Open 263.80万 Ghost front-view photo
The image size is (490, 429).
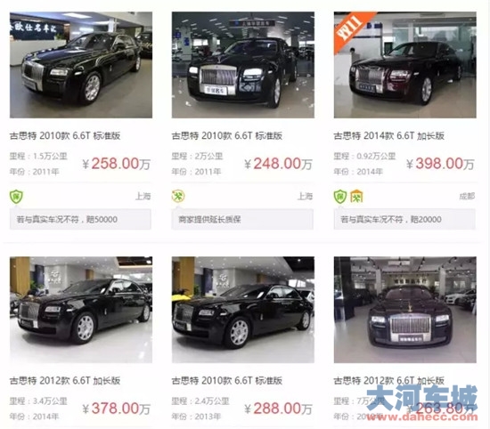pos(405,310)
